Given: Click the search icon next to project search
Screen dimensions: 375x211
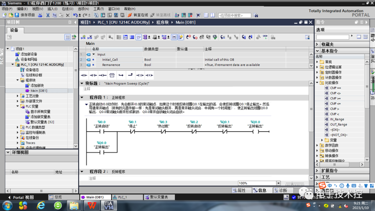Looking at the screenshot, I should pos(256,15).
